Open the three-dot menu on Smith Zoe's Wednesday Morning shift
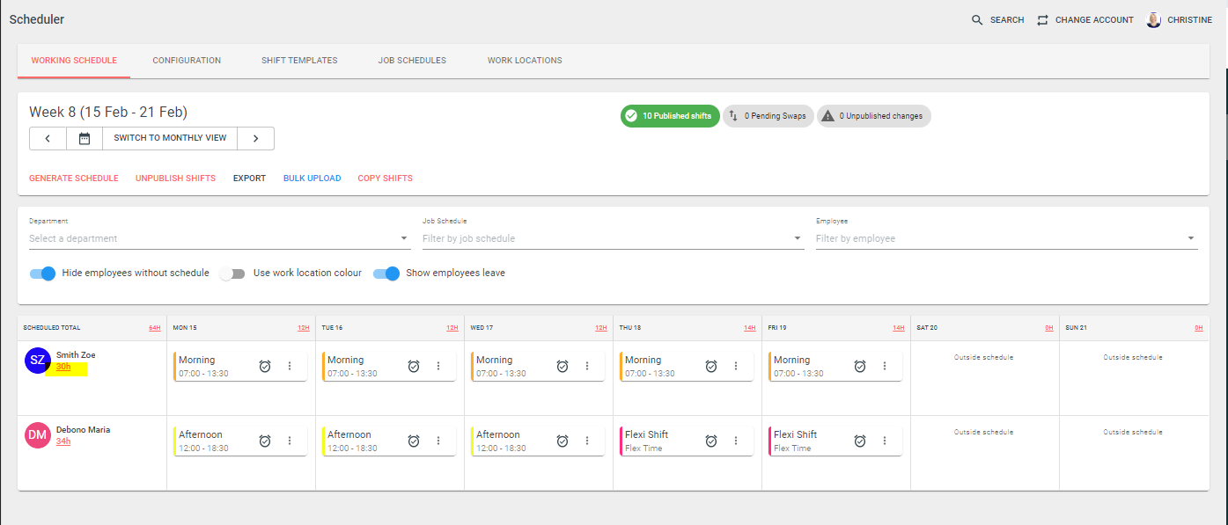 587,366
